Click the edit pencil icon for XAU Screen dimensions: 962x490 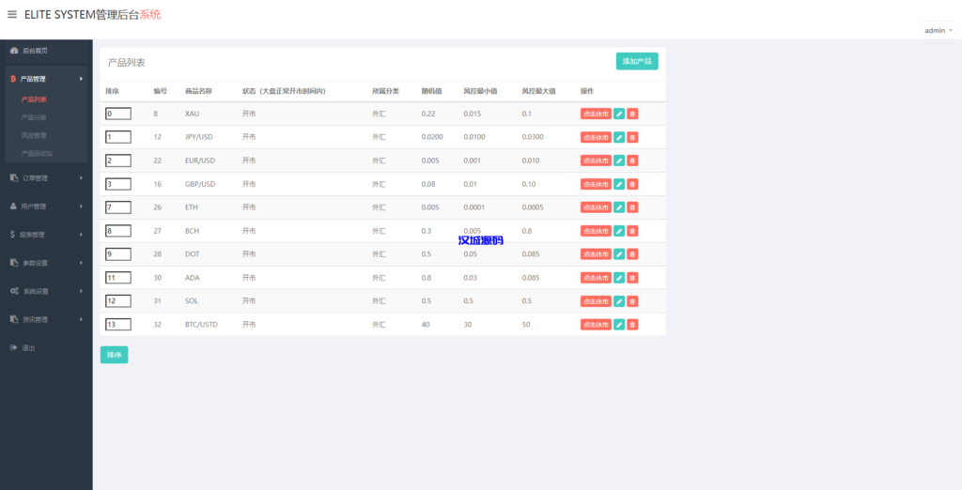tap(619, 114)
